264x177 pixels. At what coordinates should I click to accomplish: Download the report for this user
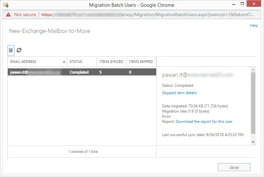[x=204, y=122]
